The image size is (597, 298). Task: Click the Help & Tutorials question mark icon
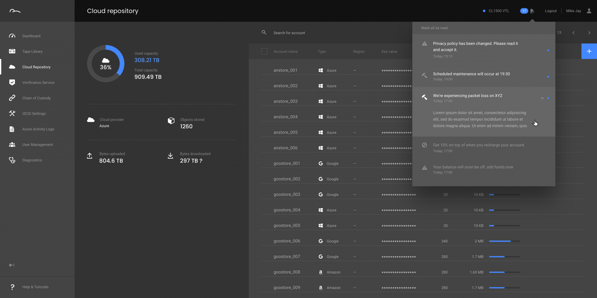point(12,287)
